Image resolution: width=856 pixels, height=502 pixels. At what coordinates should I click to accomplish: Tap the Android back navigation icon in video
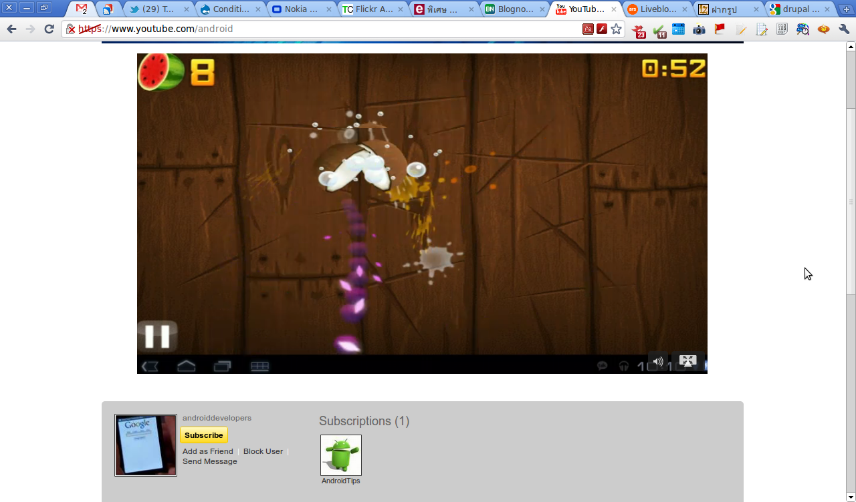[x=150, y=366]
